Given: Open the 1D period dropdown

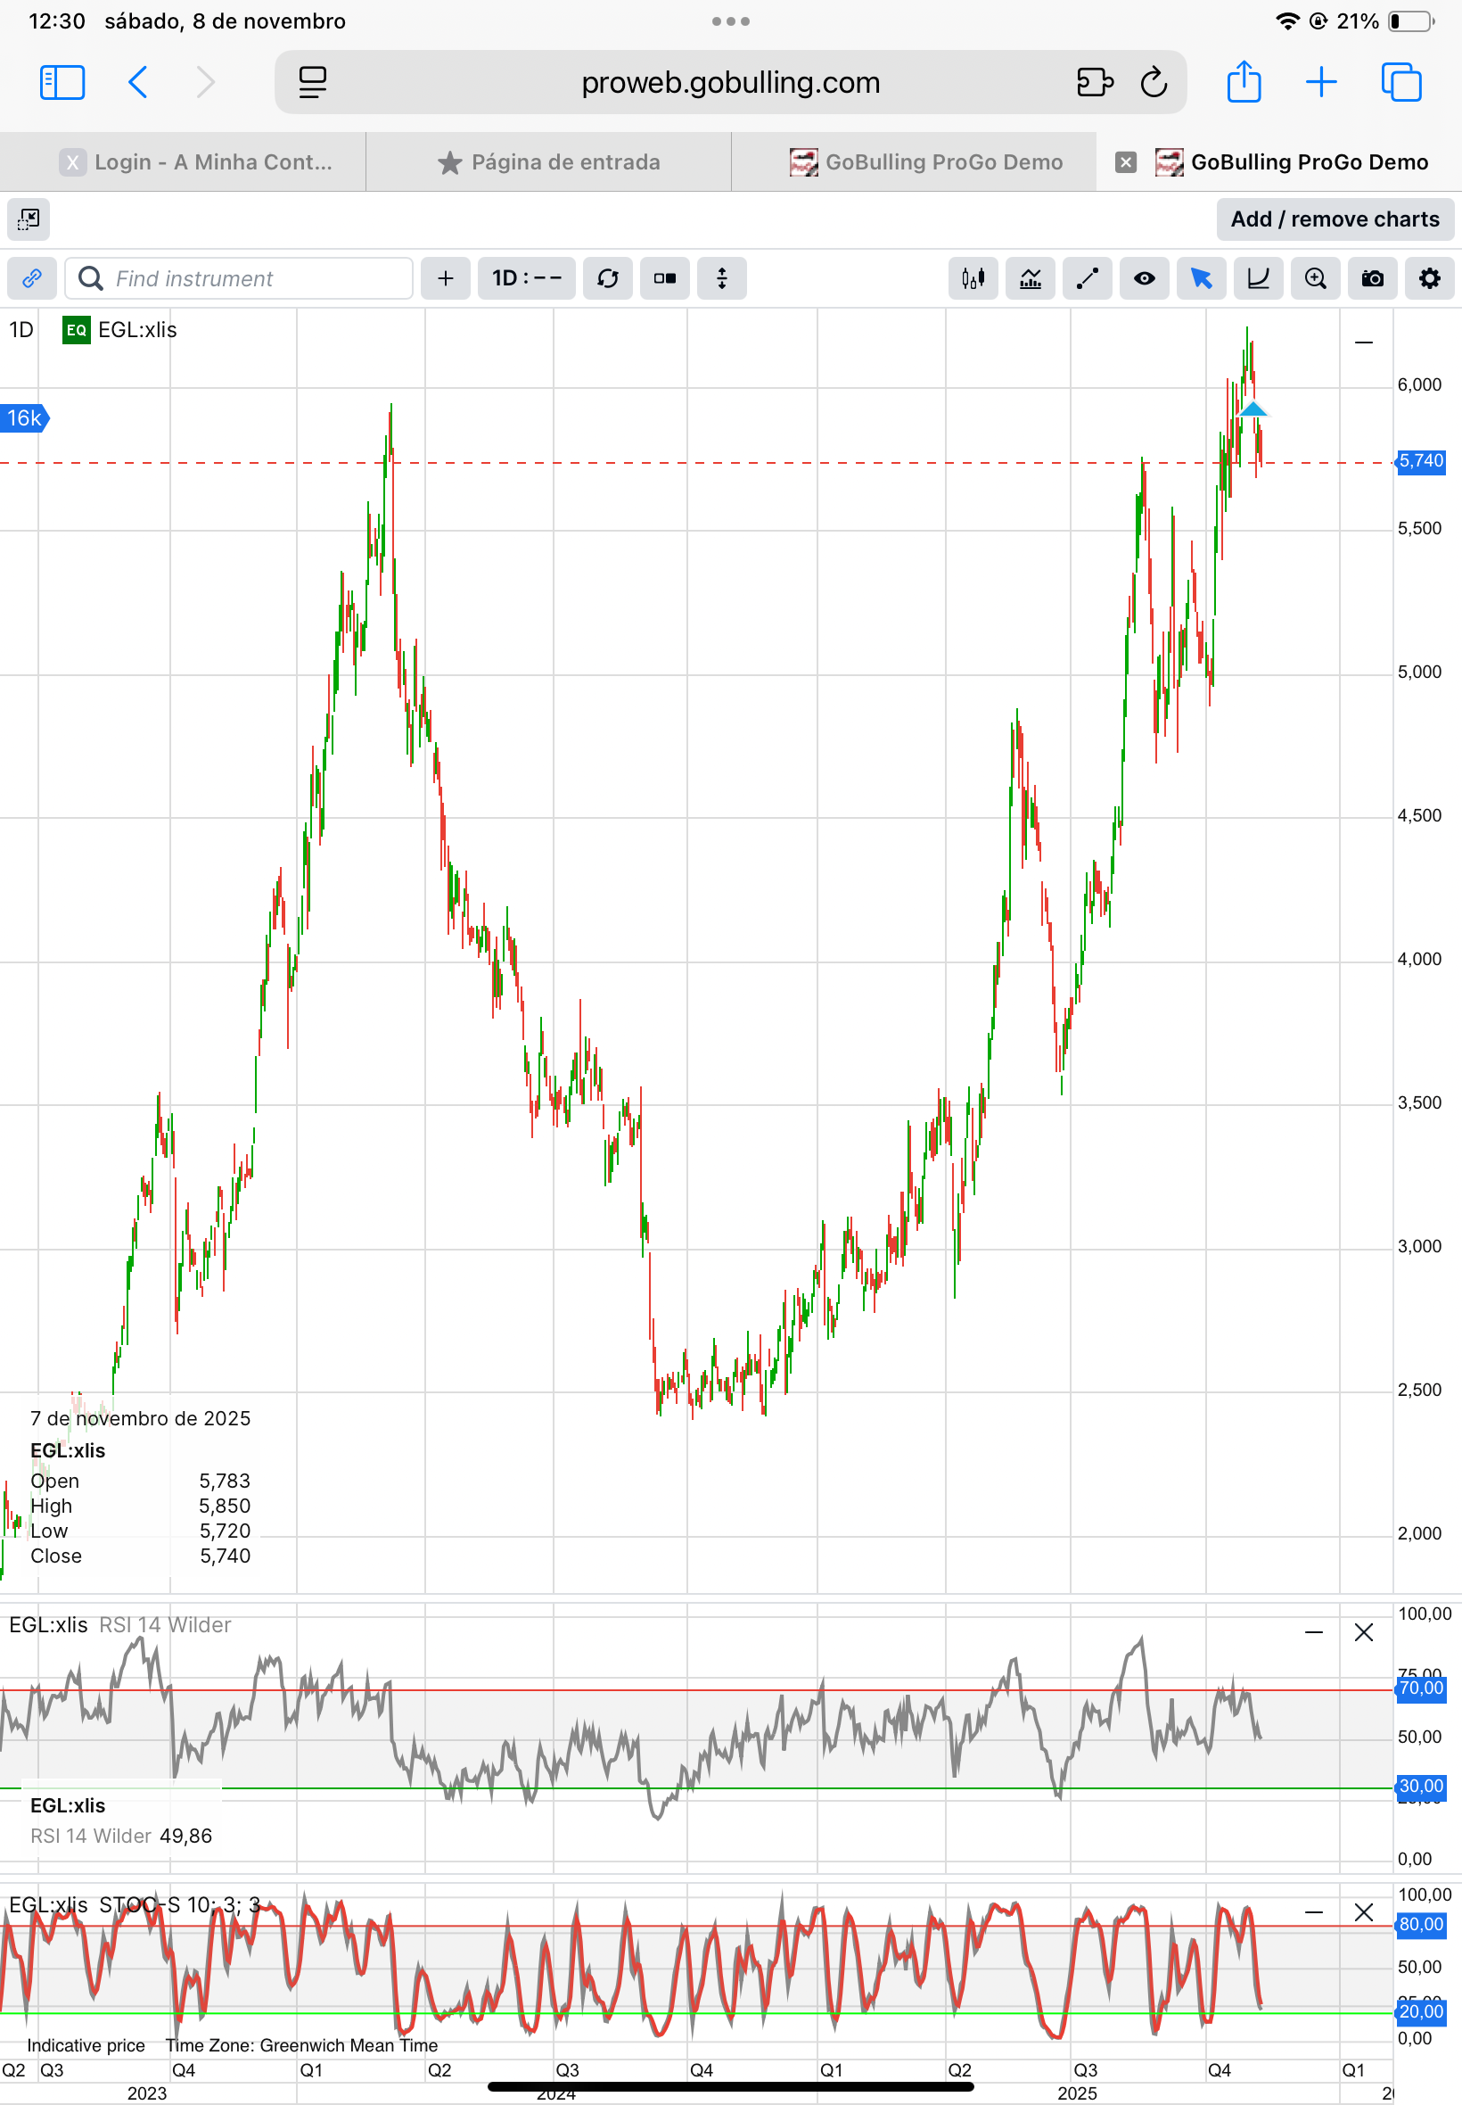Looking at the screenshot, I should [x=527, y=278].
